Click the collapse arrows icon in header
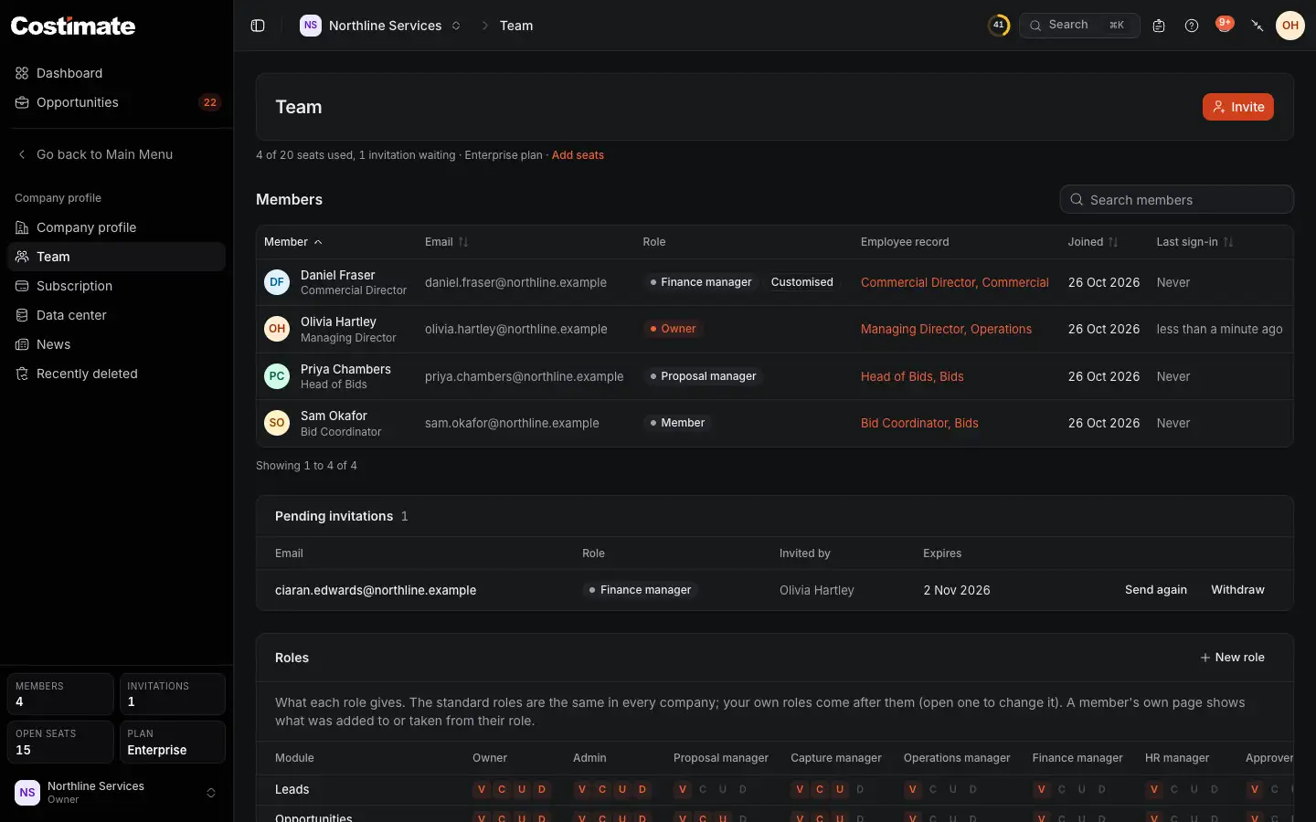This screenshot has width=1316, height=822. (1258, 26)
